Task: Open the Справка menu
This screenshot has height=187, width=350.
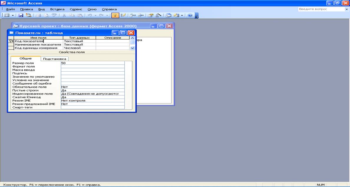Action: tap(109, 9)
